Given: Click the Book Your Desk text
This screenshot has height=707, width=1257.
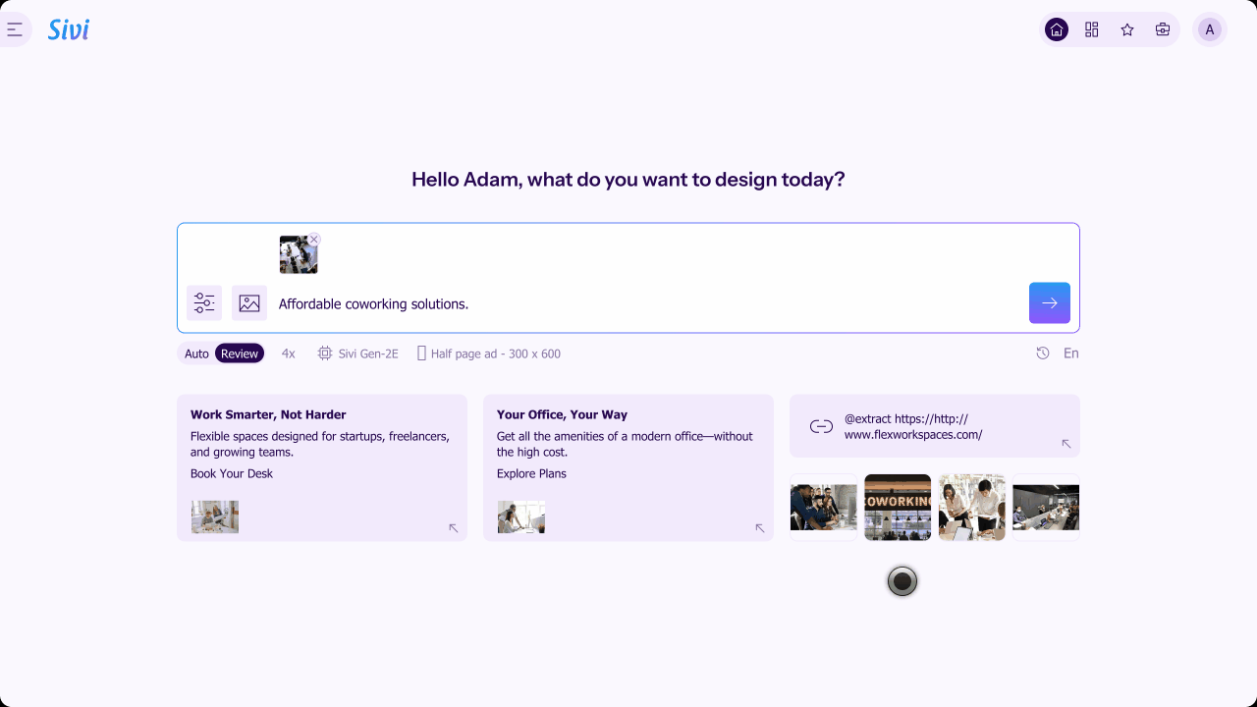Looking at the screenshot, I should [232, 473].
